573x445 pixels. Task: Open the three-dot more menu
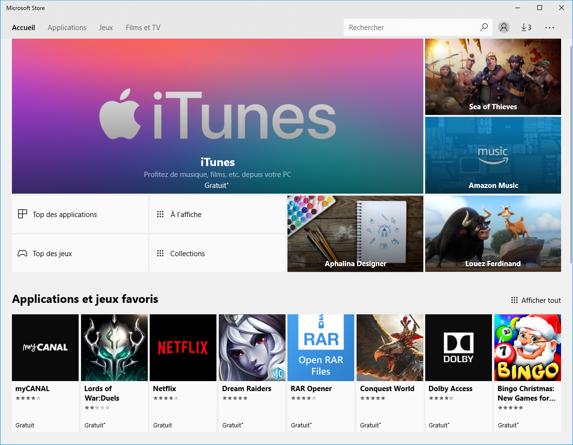[550, 28]
